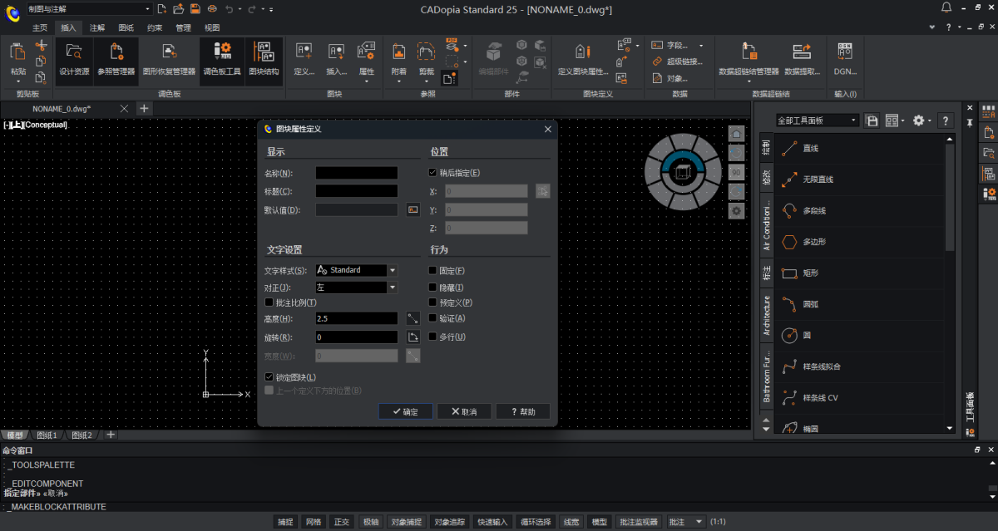Open the 图纸1 sheet tab

click(x=48, y=435)
